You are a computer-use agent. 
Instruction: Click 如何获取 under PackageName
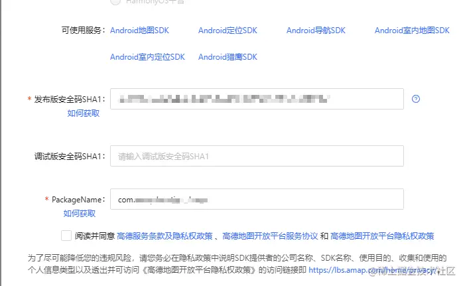[x=80, y=213]
